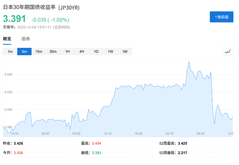The width and height of the screenshot is (239, 165).
Task: Click the 3.440 y-axis gridline label
Action: pos(8,74)
